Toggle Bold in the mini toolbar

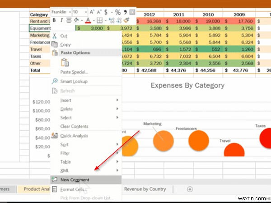(54, 20)
